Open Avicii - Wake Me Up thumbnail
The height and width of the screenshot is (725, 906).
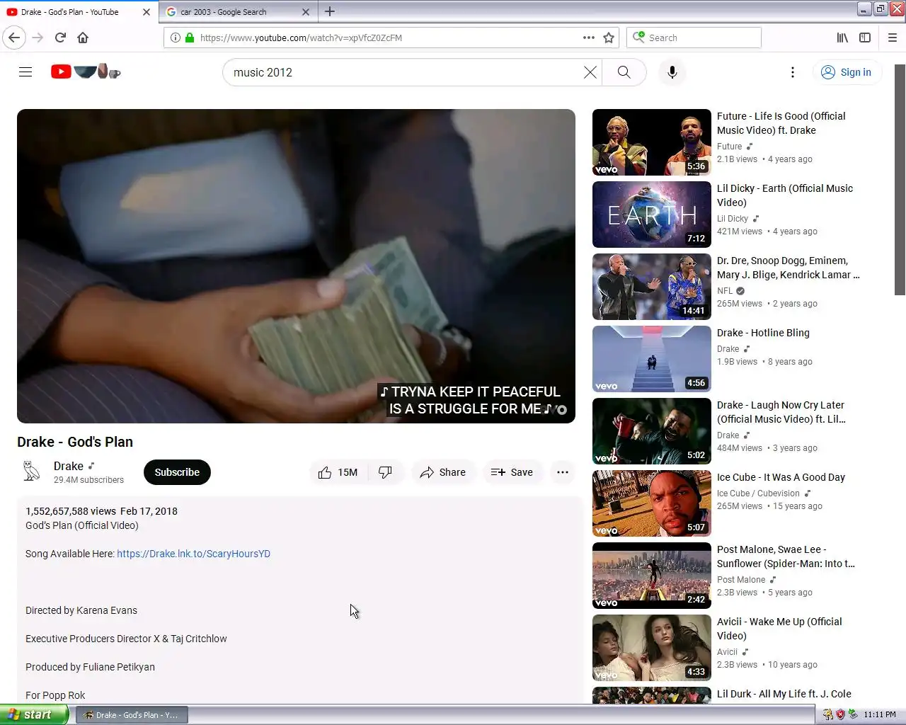pos(652,648)
